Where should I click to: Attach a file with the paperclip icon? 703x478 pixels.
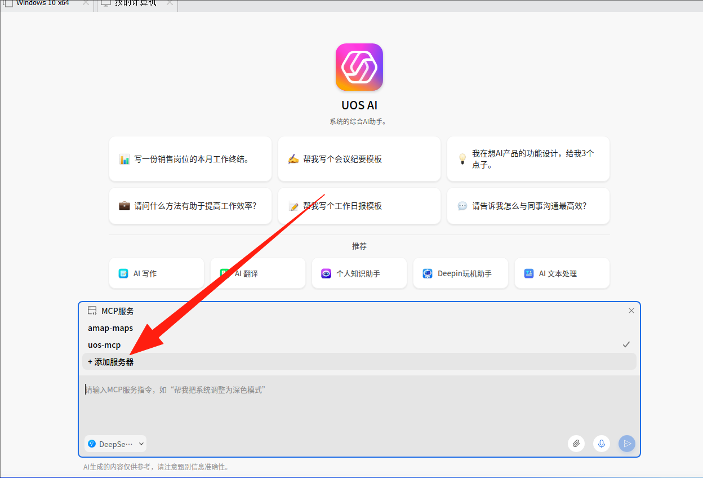point(576,444)
